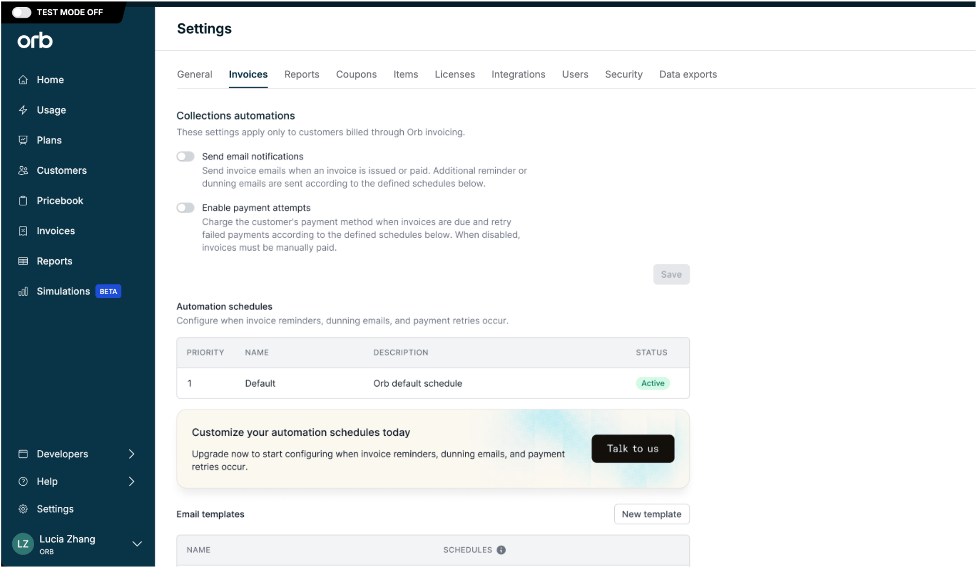The image size is (978, 568).
Task: Switch to the Coupons tab
Action: pyautogui.click(x=356, y=75)
